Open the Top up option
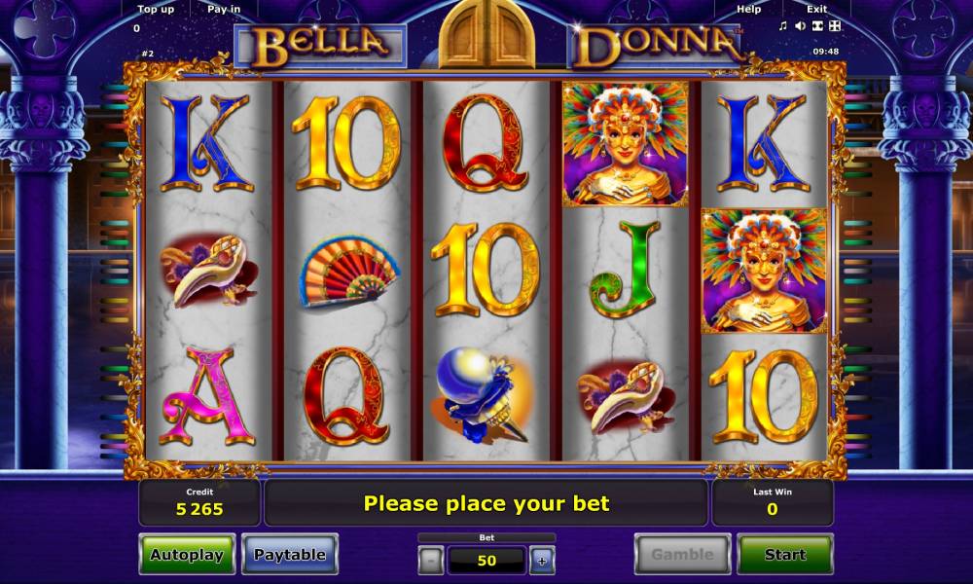 (x=155, y=10)
